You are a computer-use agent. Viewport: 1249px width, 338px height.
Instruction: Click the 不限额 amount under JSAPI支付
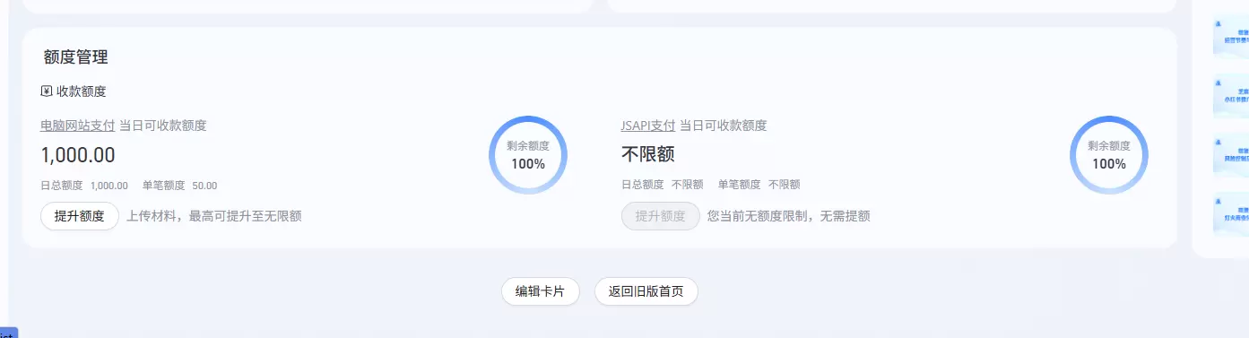click(x=648, y=155)
